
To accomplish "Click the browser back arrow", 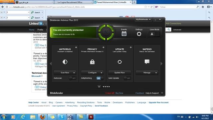I will 3,7.
